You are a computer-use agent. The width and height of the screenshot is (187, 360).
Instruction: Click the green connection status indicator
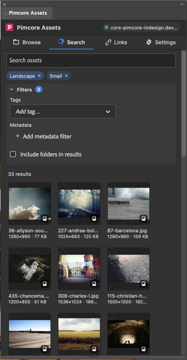[x=107, y=28]
